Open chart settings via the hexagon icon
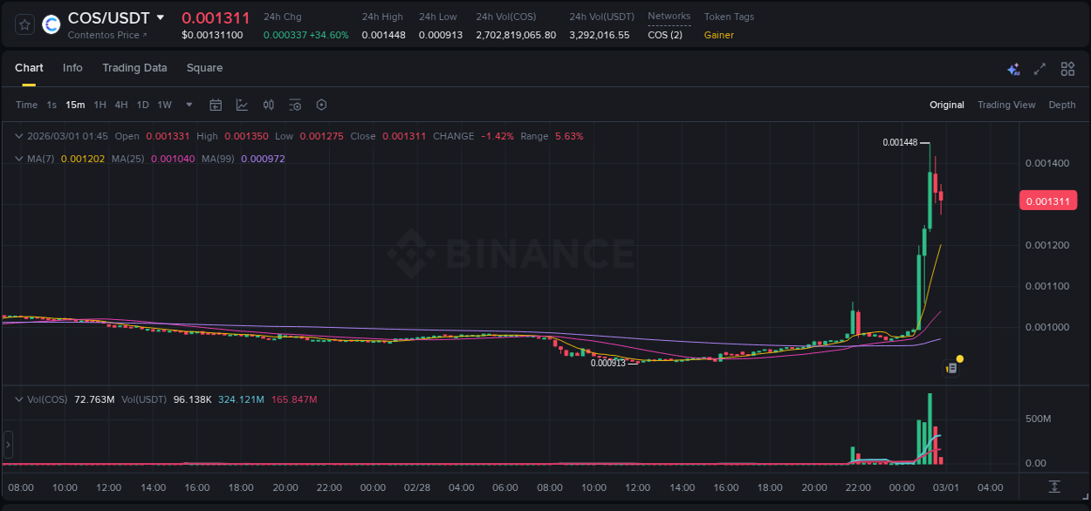 [x=321, y=105]
